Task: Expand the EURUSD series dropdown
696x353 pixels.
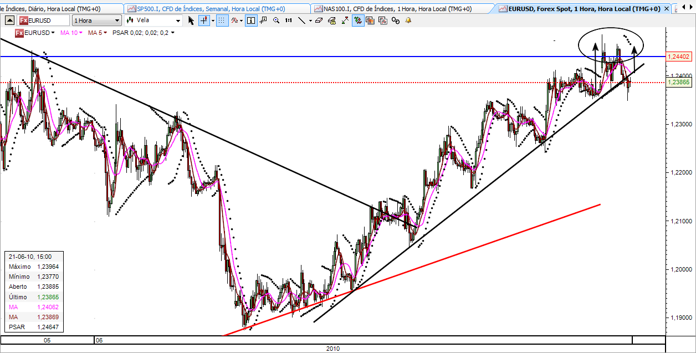Action: [x=53, y=33]
